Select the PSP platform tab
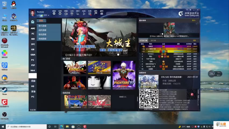Image resolution: width=229 pixels, height=129 pixels. [x=33, y=65]
